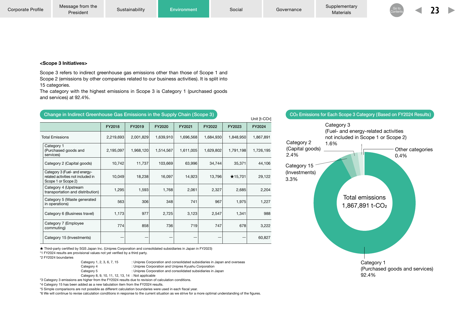Click Category 7 FY2024 value 3,222

(265, 226)
